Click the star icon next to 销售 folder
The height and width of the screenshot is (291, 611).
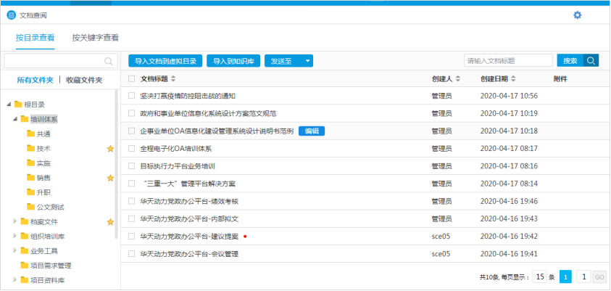coord(110,178)
